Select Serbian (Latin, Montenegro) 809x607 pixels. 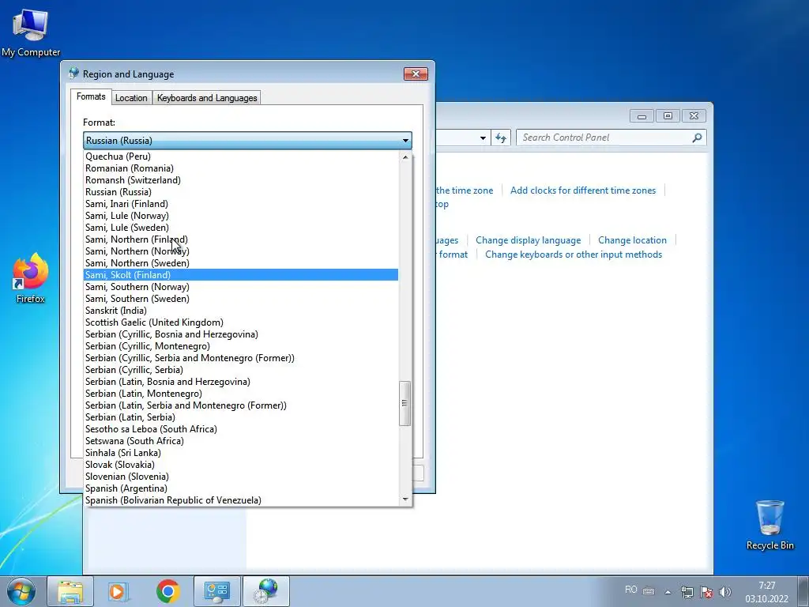(x=241, y=394)
